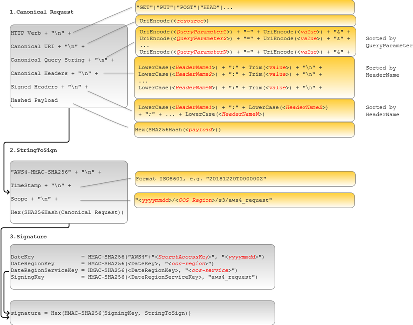413x325 pixels.
Task: Click the Canonical Query String line
Action: (62, 60)
